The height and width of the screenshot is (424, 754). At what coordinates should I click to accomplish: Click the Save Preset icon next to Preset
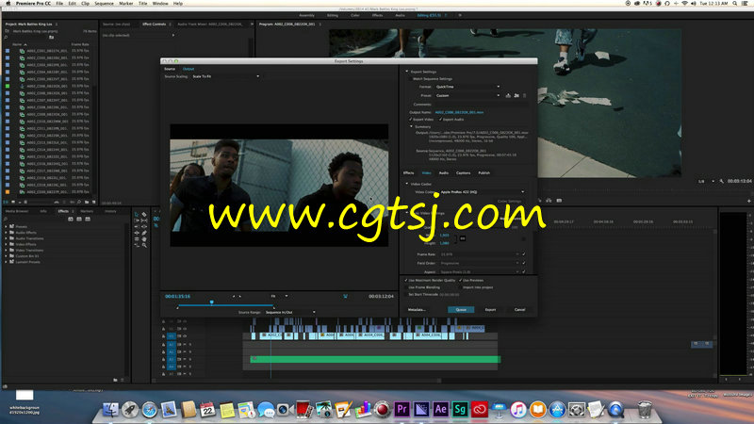point(508,96)
